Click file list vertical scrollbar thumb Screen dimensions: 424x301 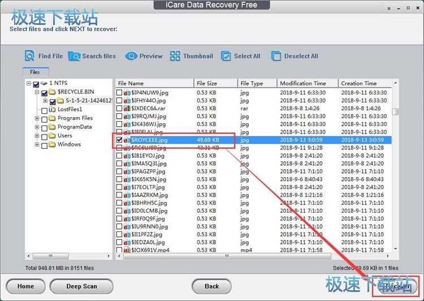(395, 111)
